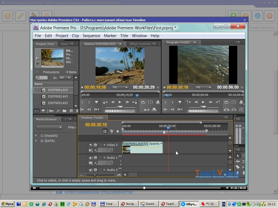The image size is (278, 208).
Task: Click the timeline zoom slider handle
Action: tap(94, 175)
